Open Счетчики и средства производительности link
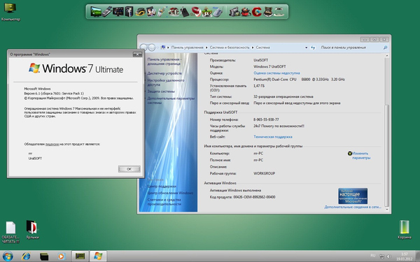This screenshot has height=262, width=420. [x=164, y=202]
